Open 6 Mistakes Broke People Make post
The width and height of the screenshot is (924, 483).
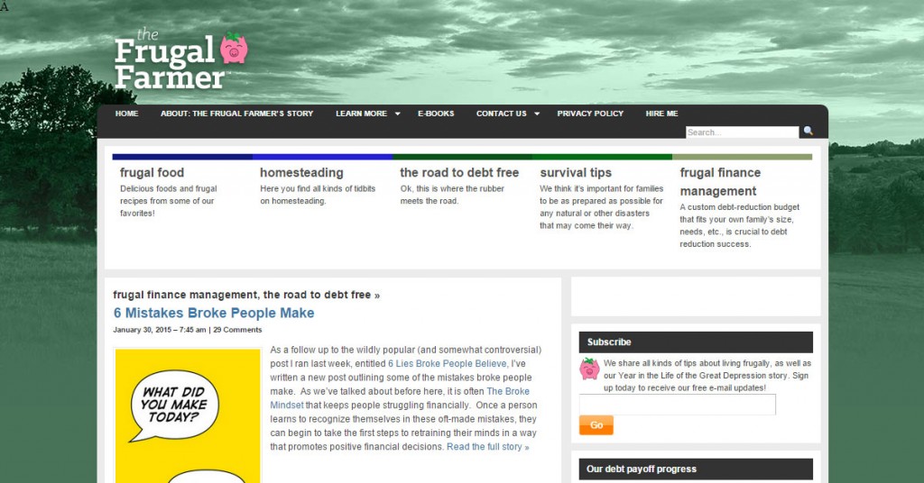click(214, 313)
